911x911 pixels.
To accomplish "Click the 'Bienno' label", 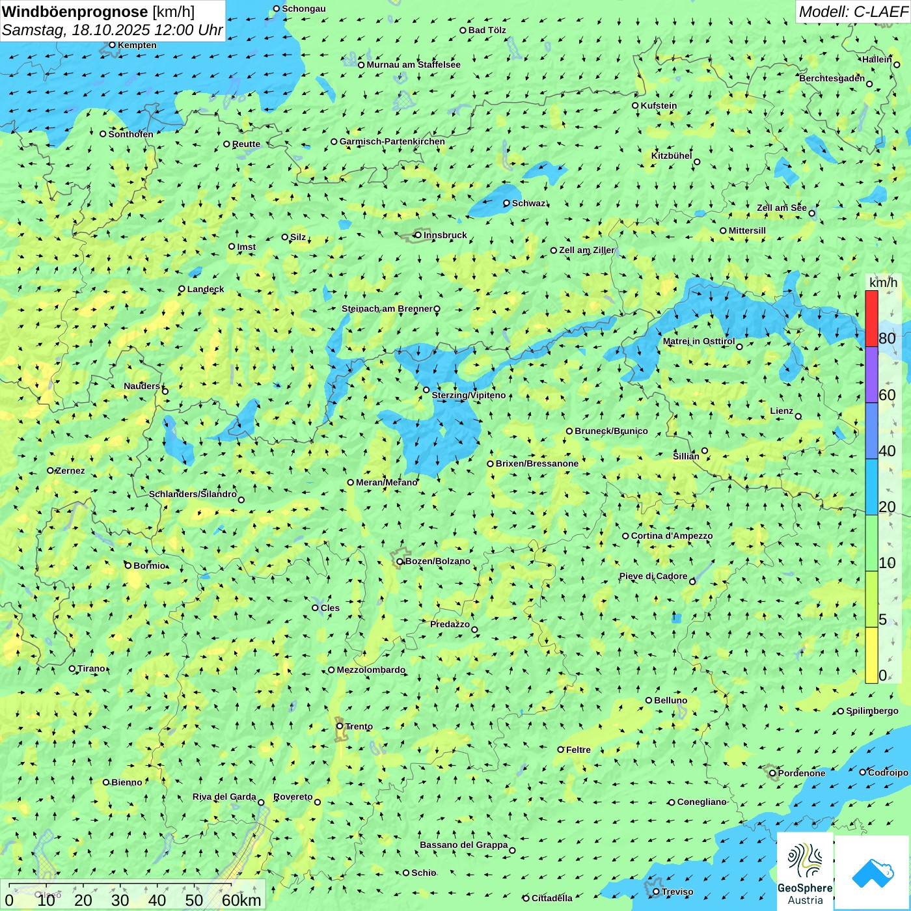I will point(127,782).
